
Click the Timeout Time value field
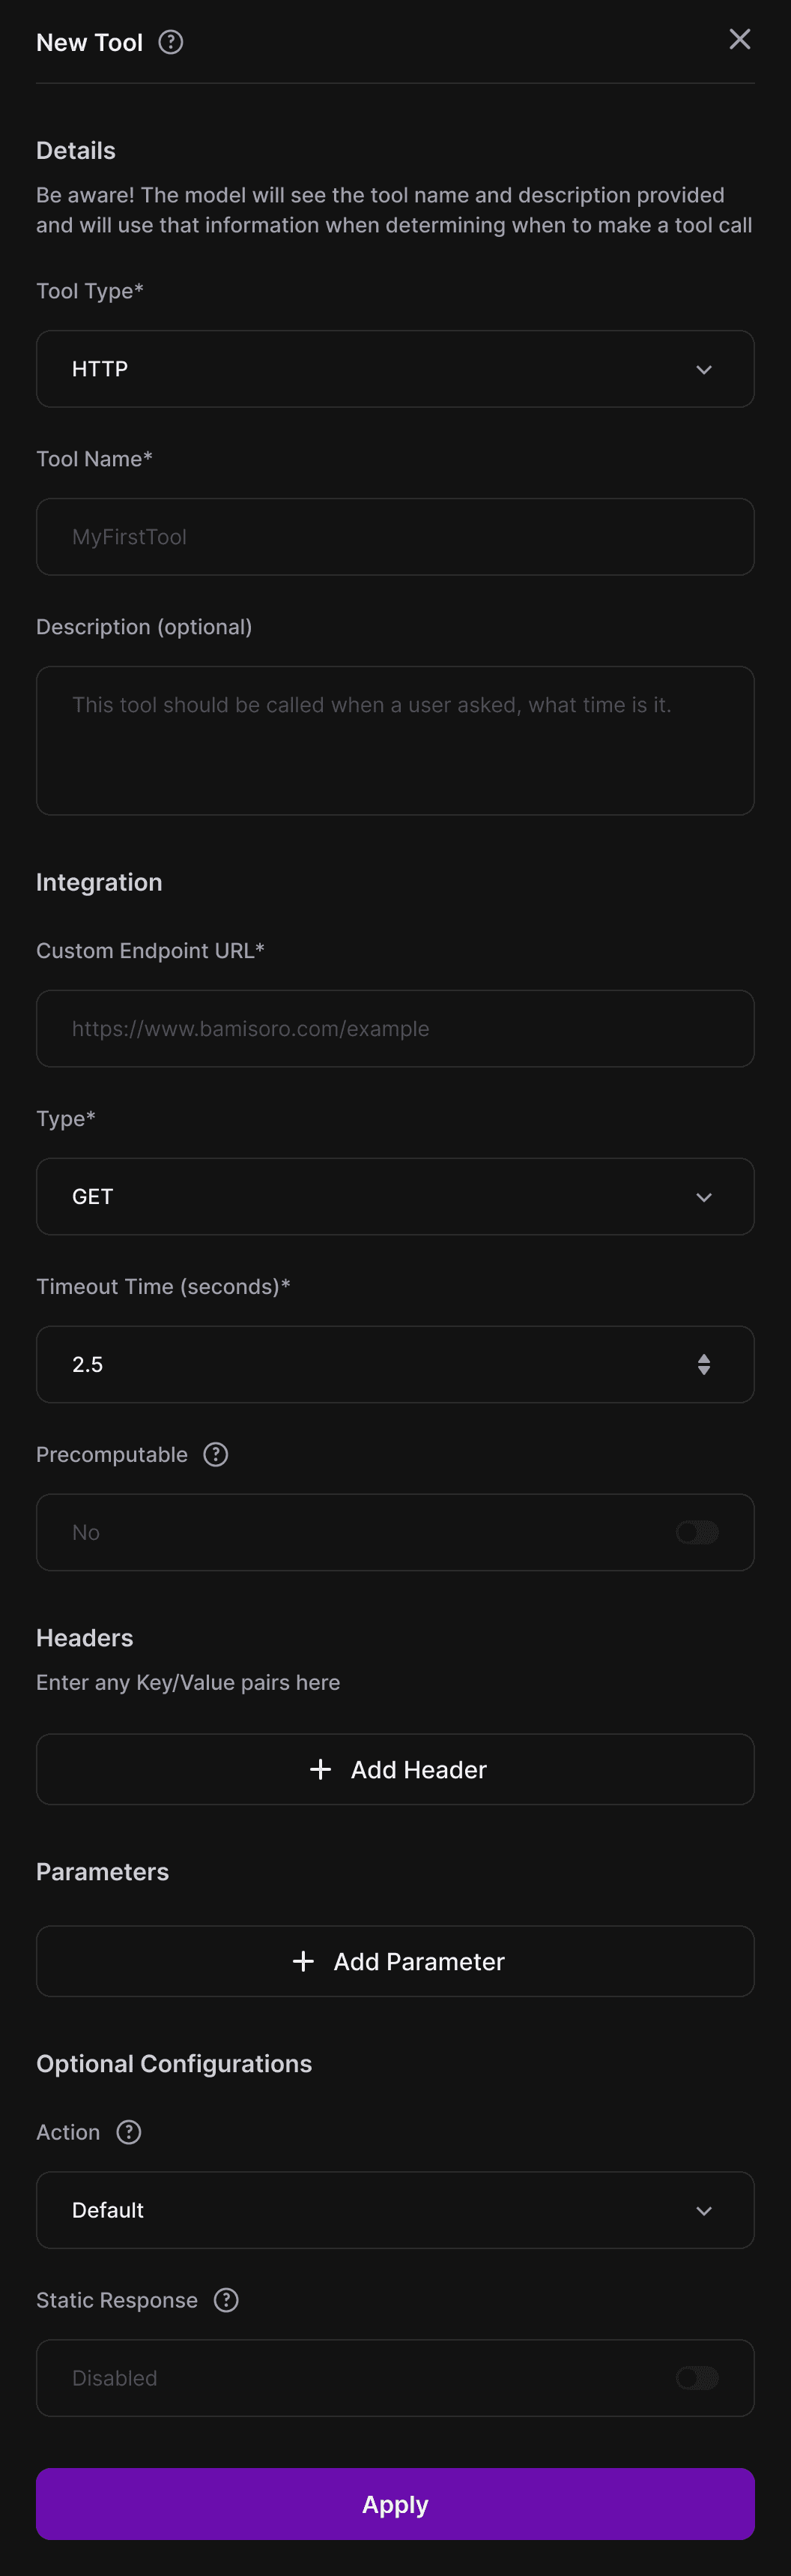(x=360, y=1364)
